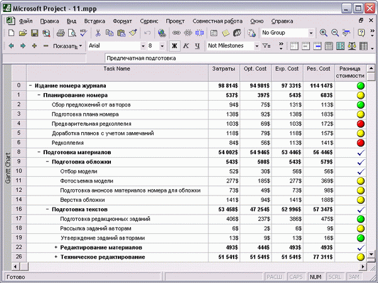Click the horizontal scrollbar right arrow
The image size is (378, 283).
pyautogui.click(x=363, y=267)
